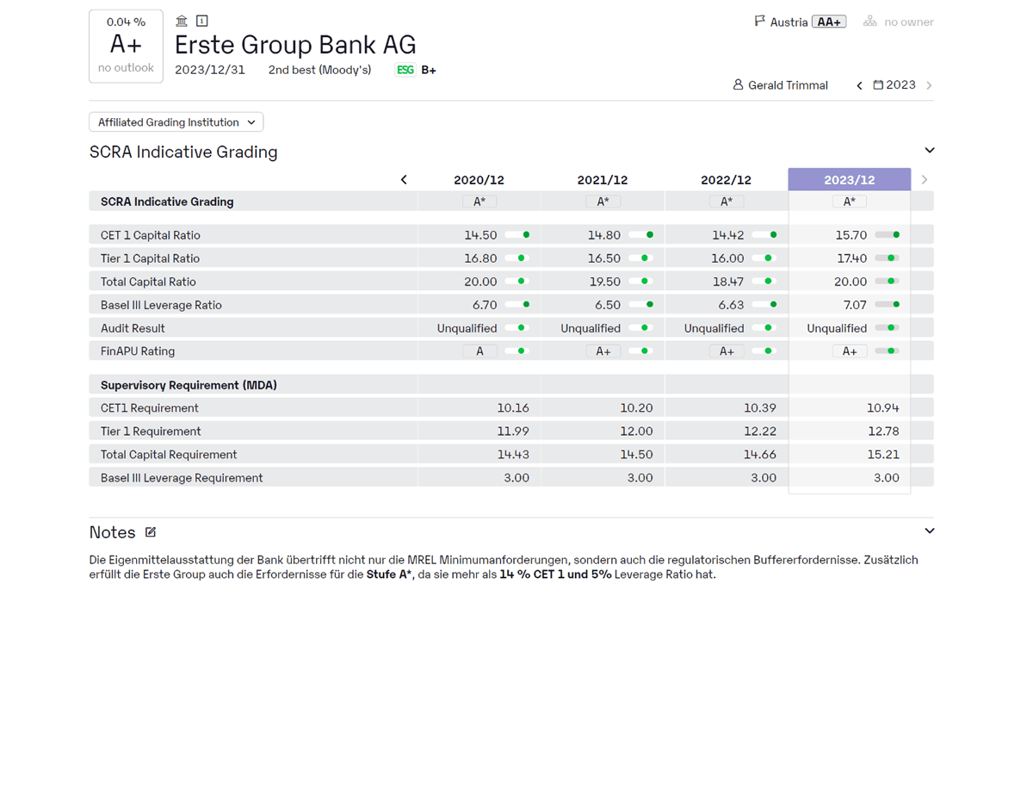Toggle Tier 1 Capital Ratio switch for 2020/12
The height and width of the screenshot is (801, 1033).
[x=517, y=258]
